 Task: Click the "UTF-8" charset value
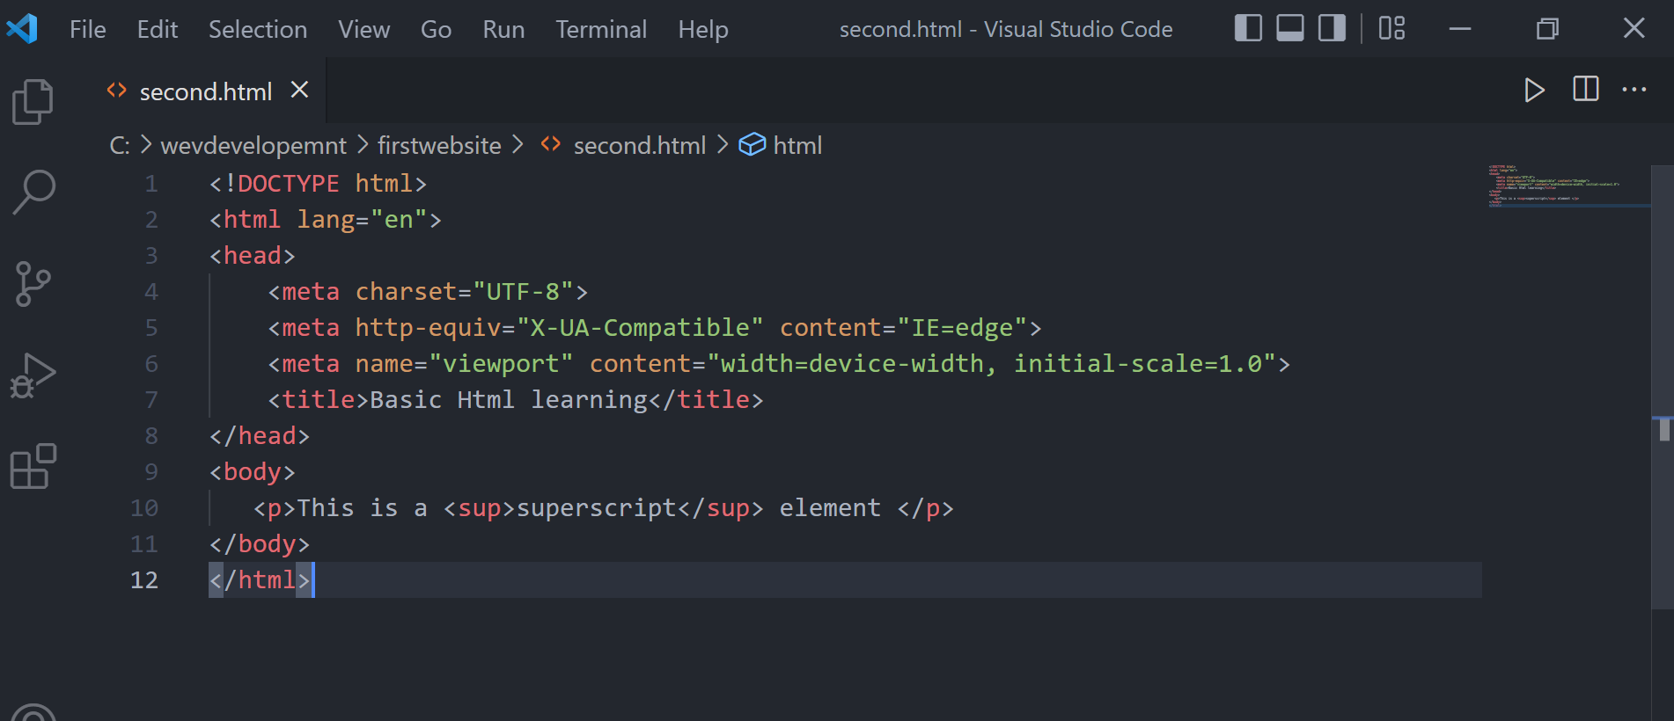tap(523, 291)
